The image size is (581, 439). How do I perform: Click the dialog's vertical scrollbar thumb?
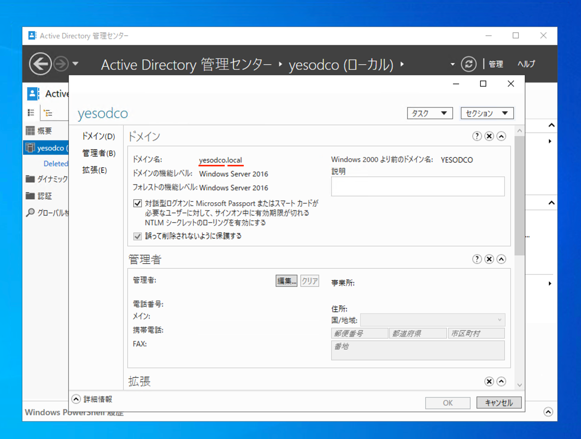point(519,195)
